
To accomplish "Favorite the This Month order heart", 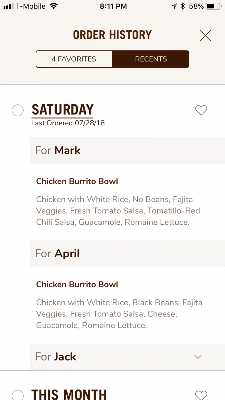I will 201,395.
